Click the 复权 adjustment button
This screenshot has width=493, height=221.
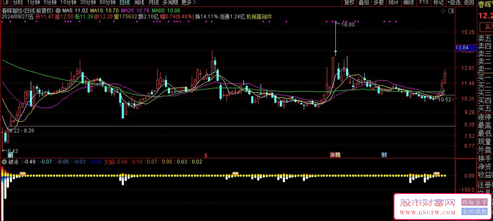[x=350, y=2]
